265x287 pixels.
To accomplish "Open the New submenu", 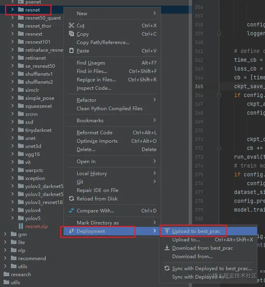I will pos(112,13).
